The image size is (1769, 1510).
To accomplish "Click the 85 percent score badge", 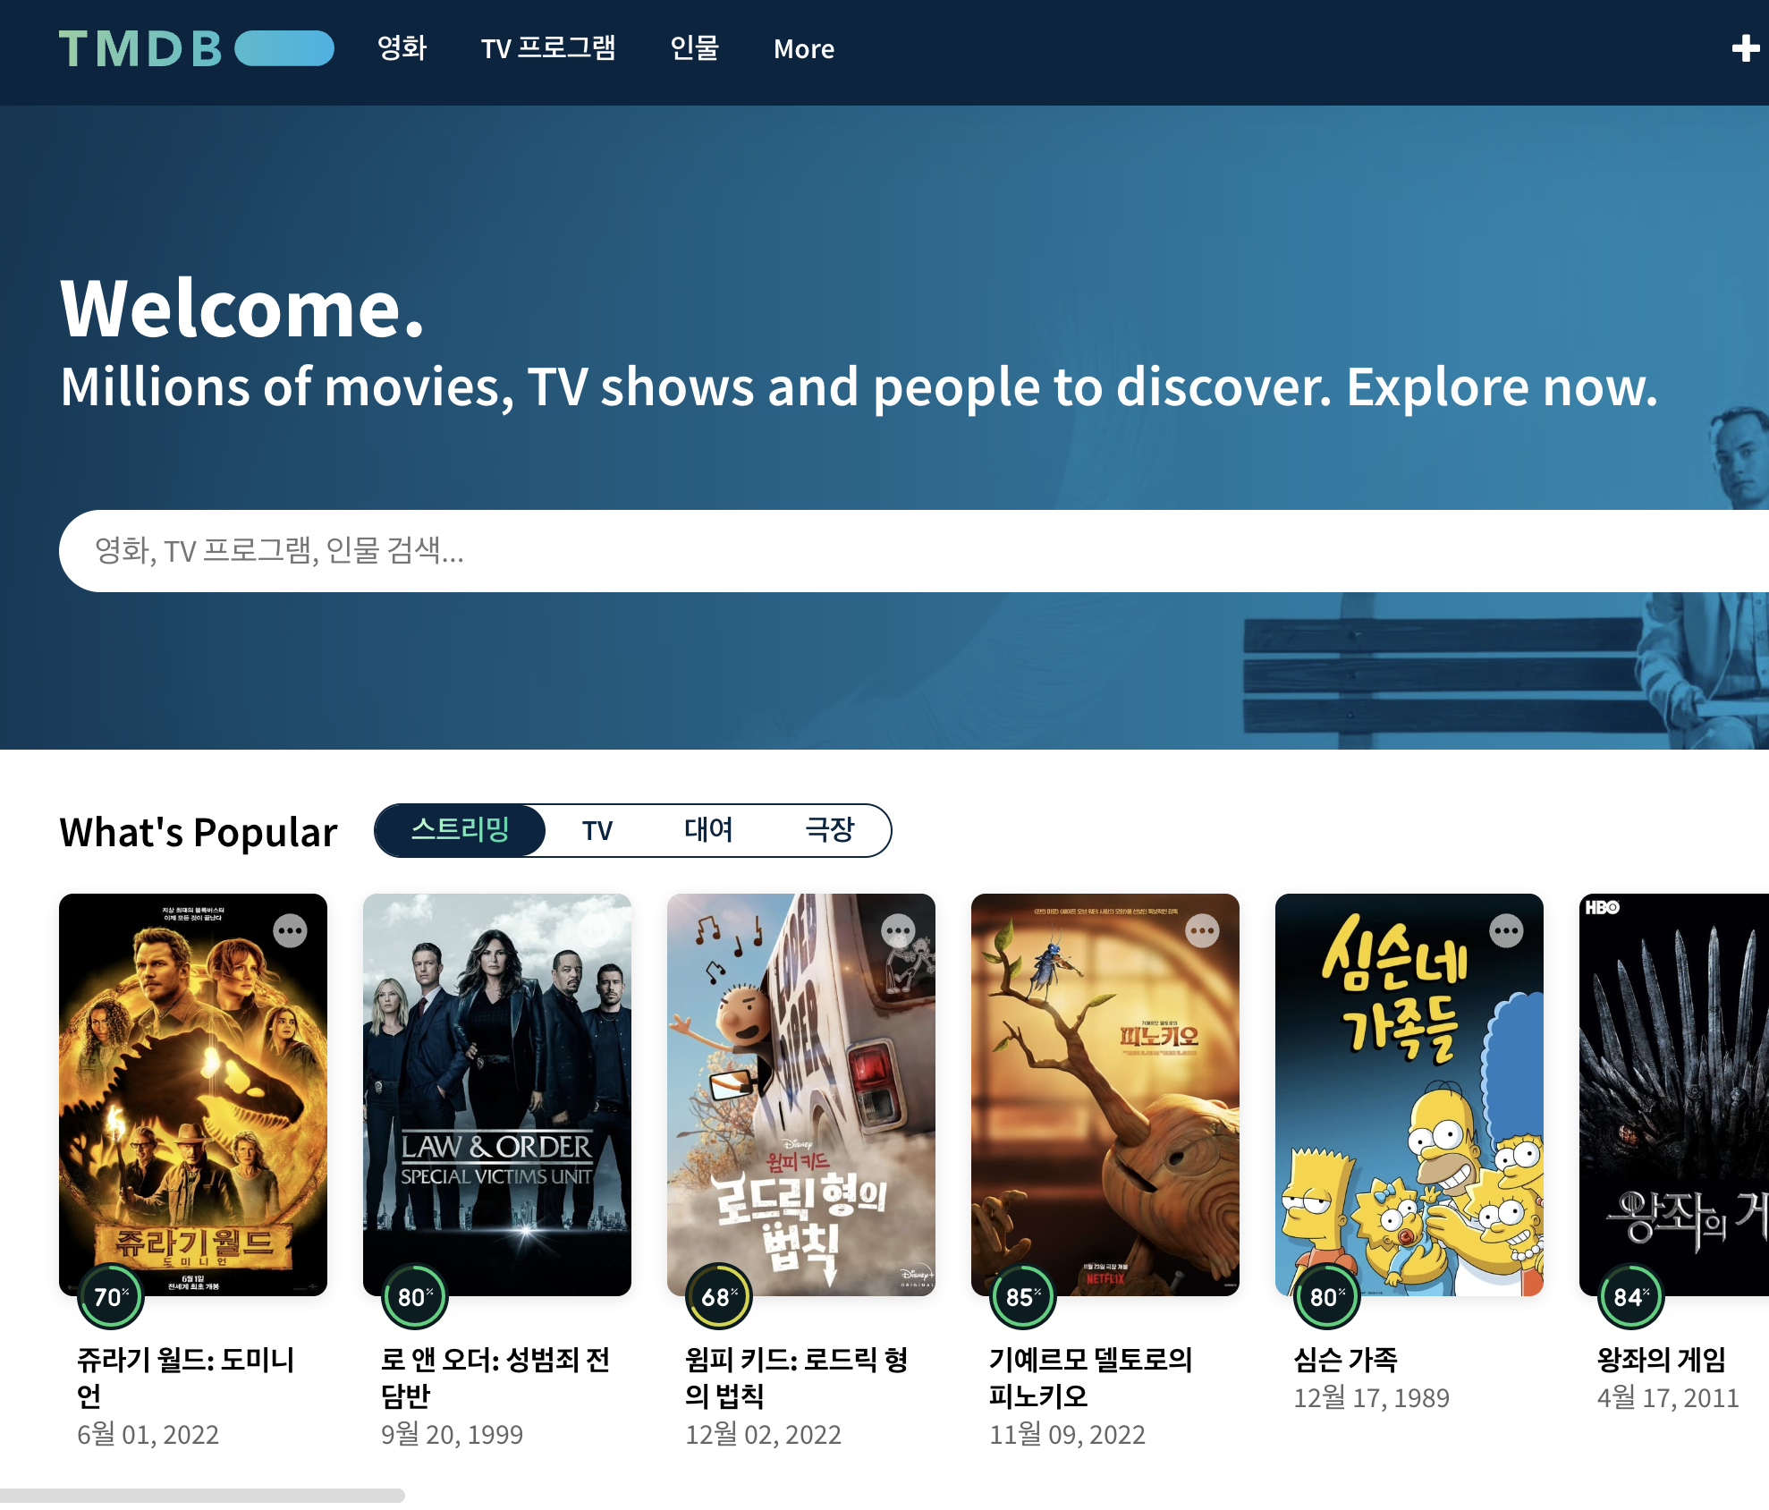I will 1023,1297.
